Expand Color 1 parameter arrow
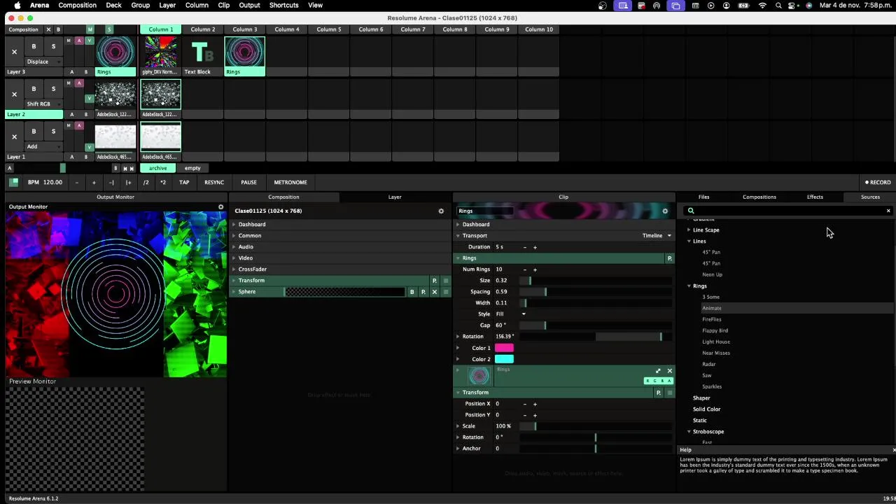This screenshot has height=504, width=896. 458,348
